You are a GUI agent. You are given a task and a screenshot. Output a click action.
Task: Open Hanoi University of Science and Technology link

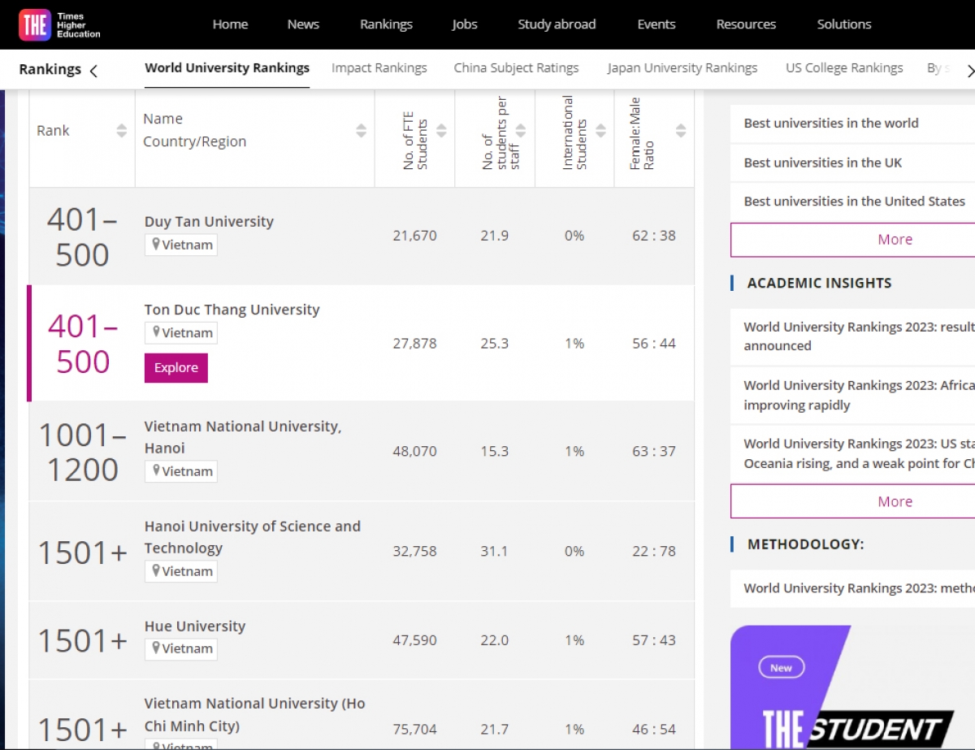tap(253, 537)
